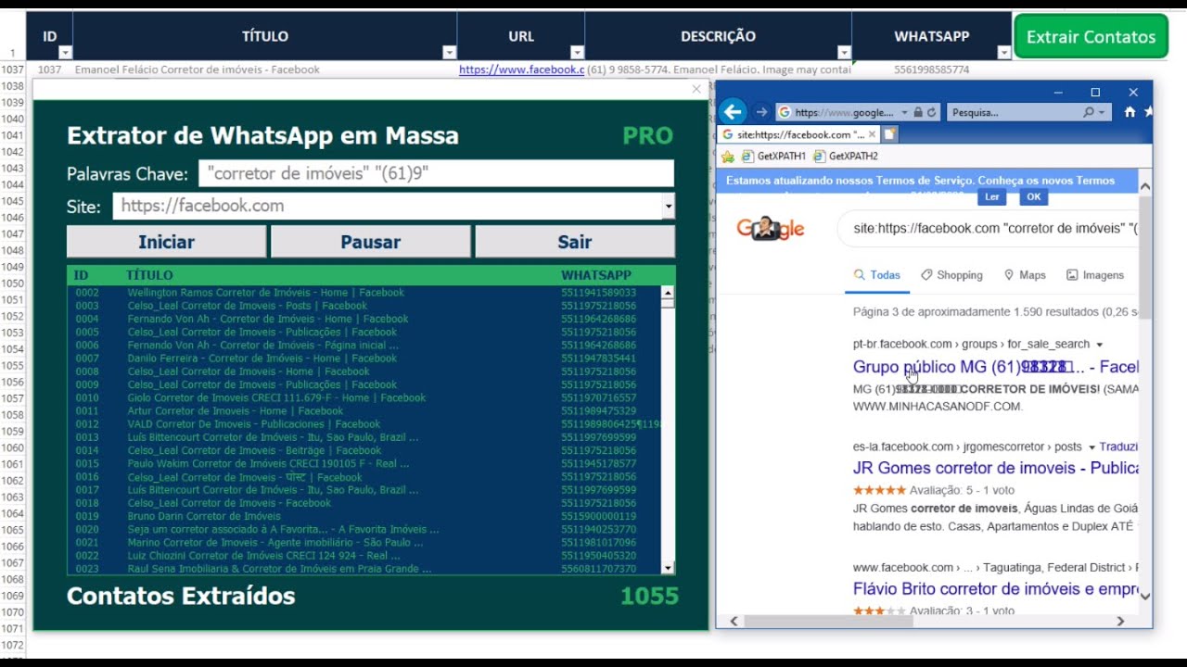Expand the search provider dropdown arrow
Viewport: 1187px width, 667px height.
[x=1102, y=112]
